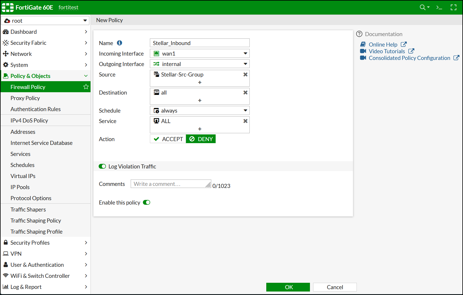Remove the 'all' destination entry
This screenshot has width=463, height=295.
click(245, 93)
